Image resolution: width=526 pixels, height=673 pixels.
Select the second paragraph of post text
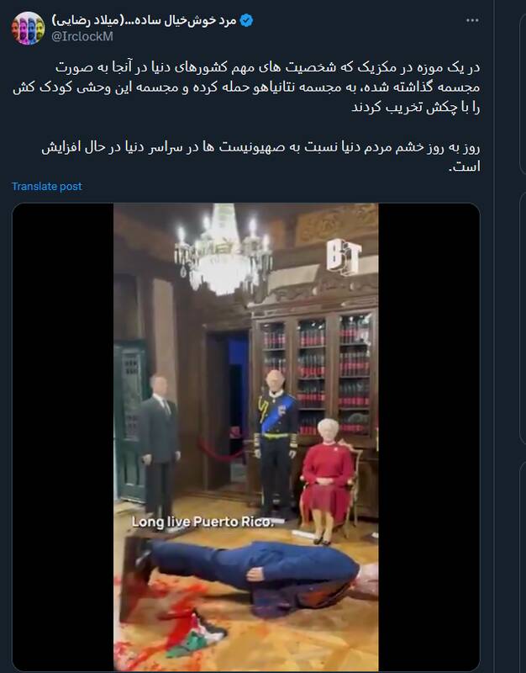click(260, 156)
